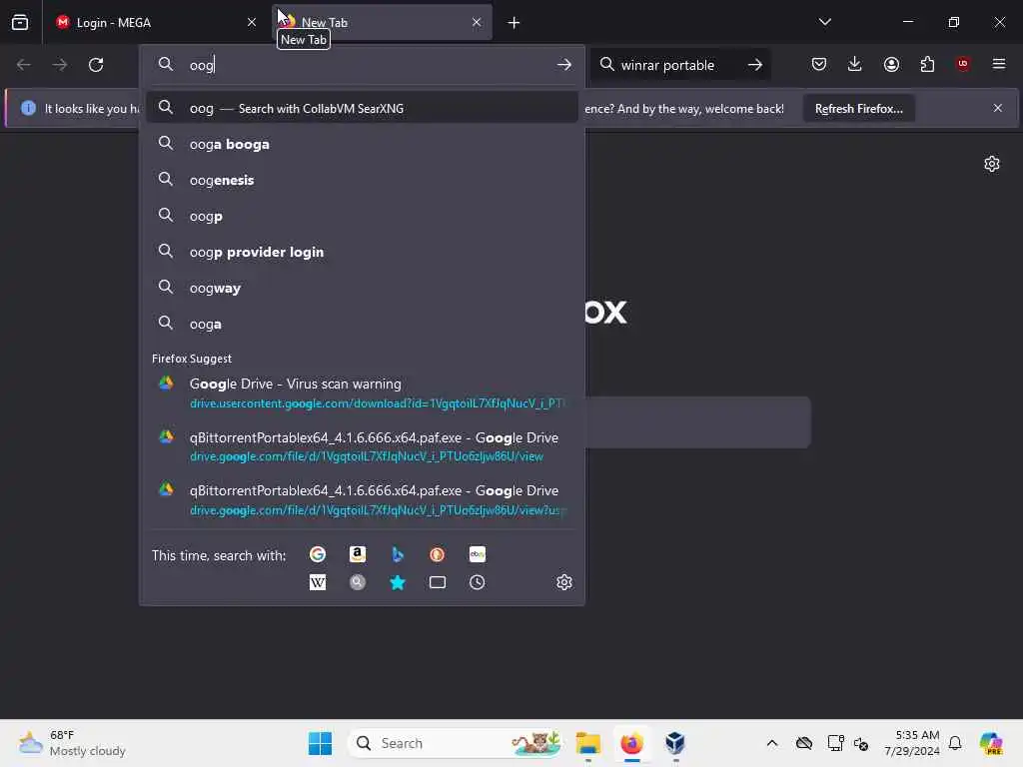Reload the current page
This screenshot has height=767, width=1023.
[96, 65]
